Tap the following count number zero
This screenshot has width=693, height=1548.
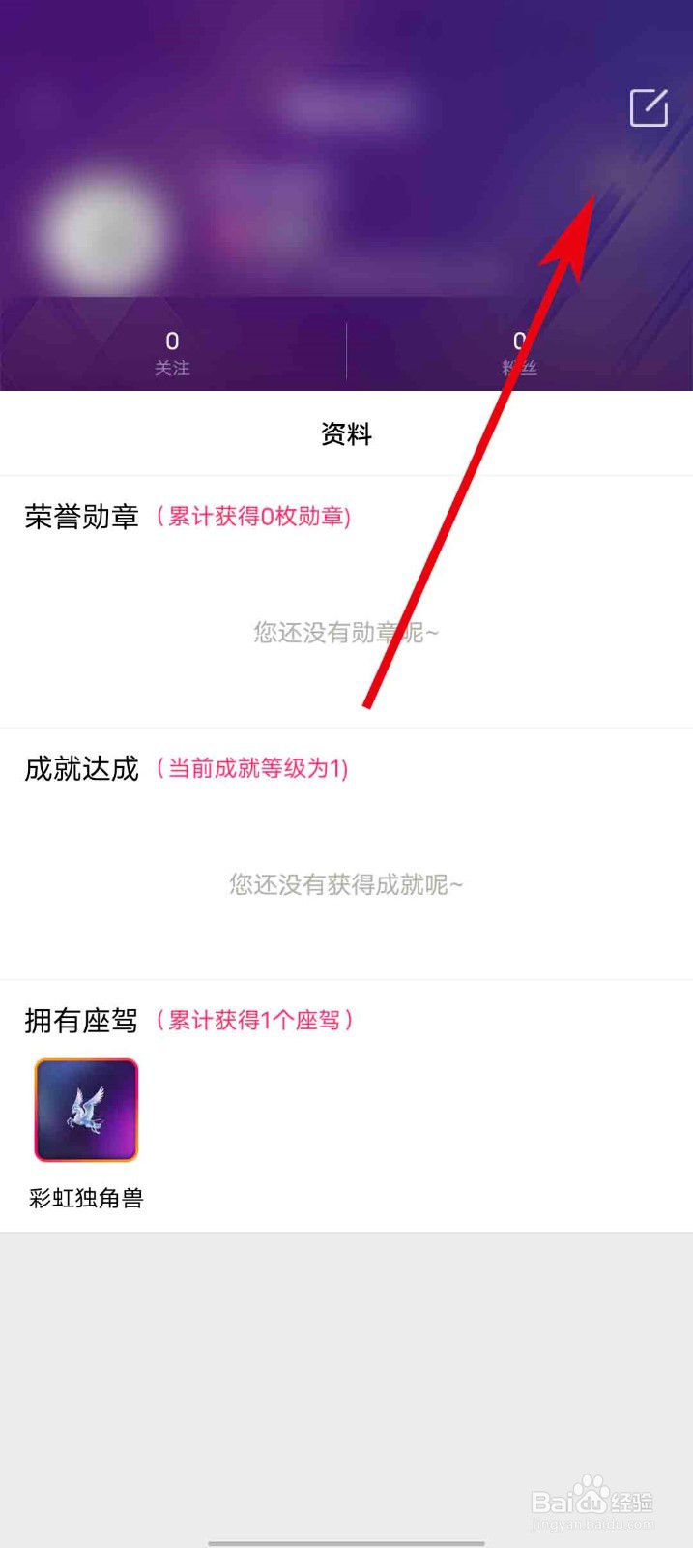(172, 342)
